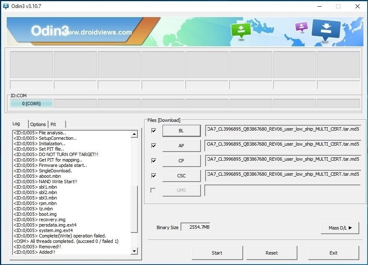Image resolution: width=368 pixels, height=265 pixels.
Task: Browse for a BL firmware file
Action: (x=181, y=131)
